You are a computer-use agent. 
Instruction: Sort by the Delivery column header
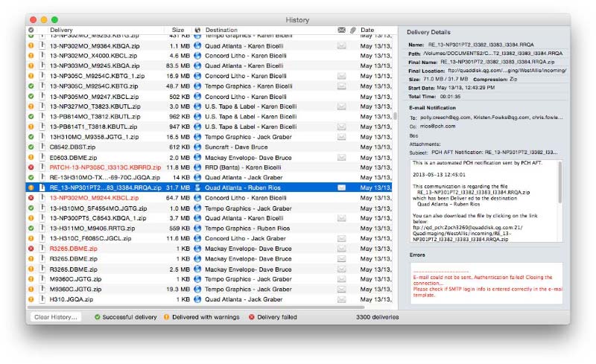tap(61, 30)
